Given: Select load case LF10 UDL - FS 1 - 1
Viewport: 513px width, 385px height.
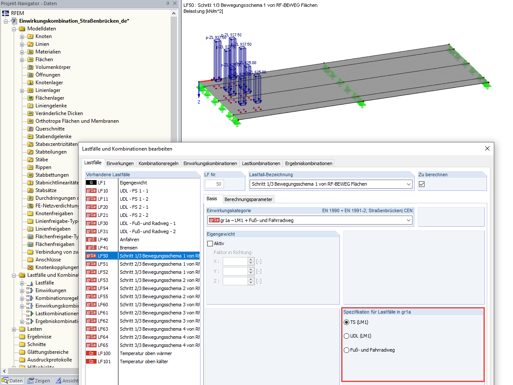Looking at the screenshot, I should 142,191.
